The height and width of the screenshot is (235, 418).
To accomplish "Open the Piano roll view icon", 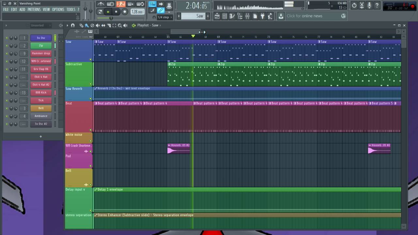I will 232,16.
